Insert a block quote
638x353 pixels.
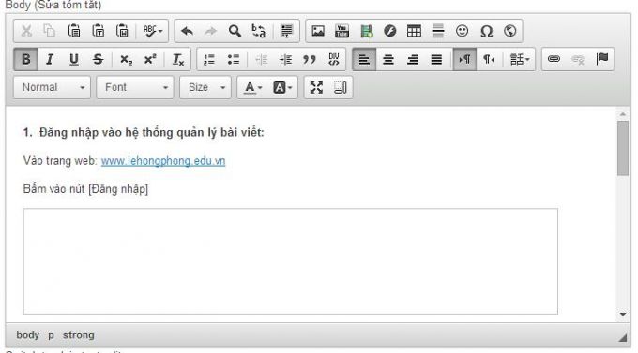pyautogui.click(x=310, y=59)
